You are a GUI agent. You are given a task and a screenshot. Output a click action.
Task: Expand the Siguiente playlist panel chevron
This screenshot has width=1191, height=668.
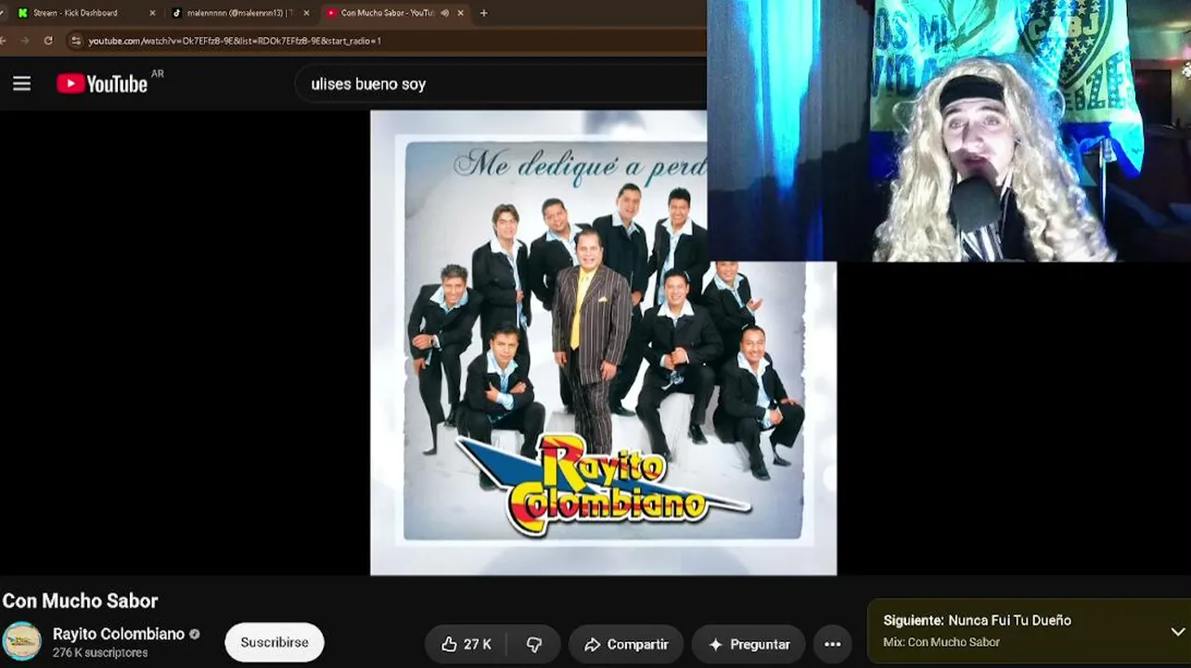coord(1177,632)
